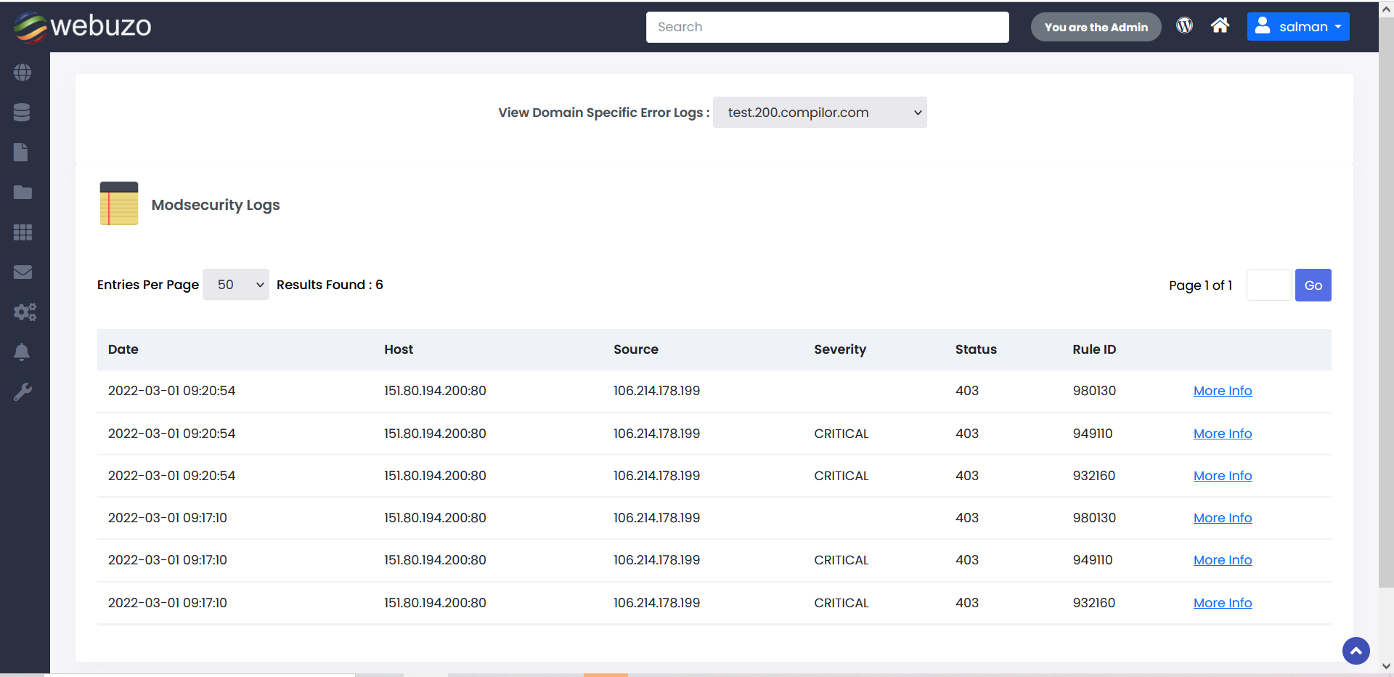Open the Entries Per Page dropdown
This screenshot has height=677, width=1394.
pos(236,285)
